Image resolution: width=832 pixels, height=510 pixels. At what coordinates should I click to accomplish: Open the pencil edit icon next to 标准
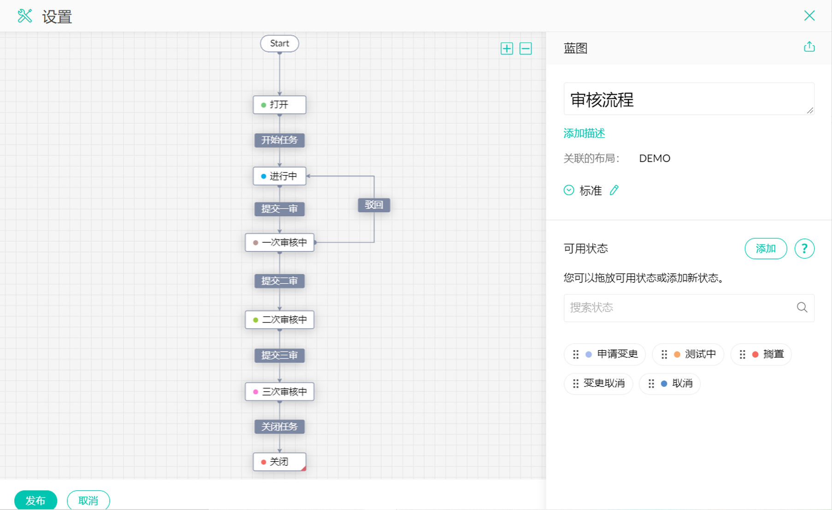614,190
